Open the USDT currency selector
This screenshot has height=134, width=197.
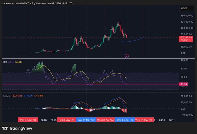tap(187, 8)
